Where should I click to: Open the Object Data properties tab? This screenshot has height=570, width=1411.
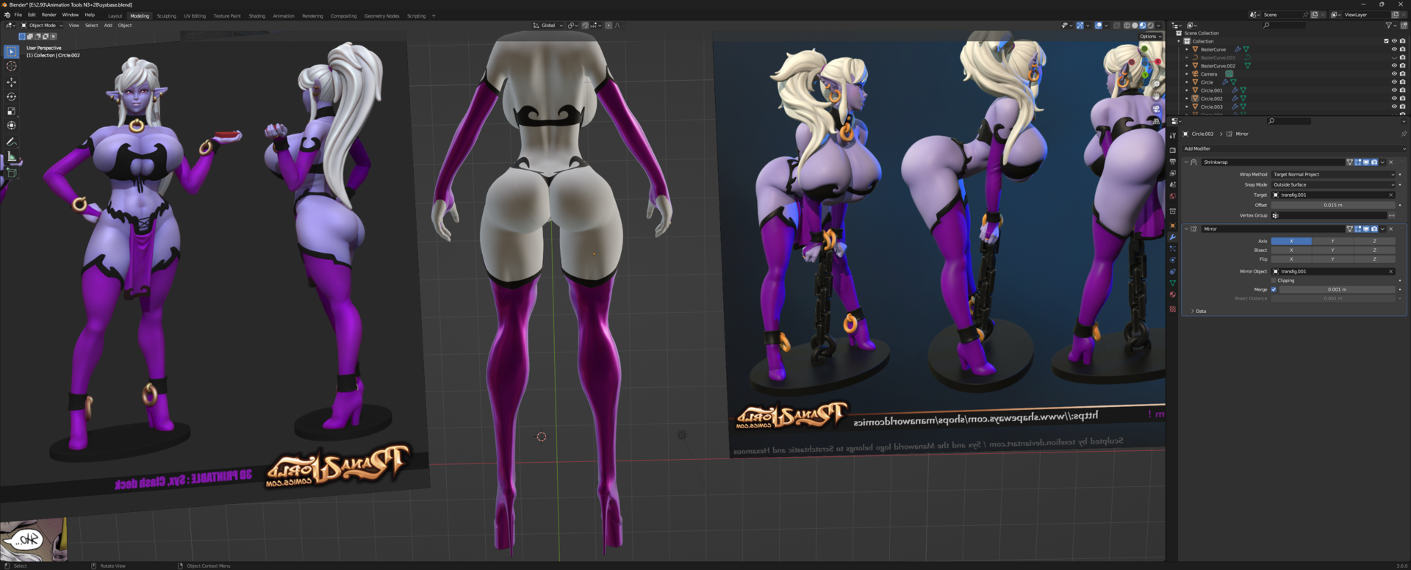(x=1173, y=283)
